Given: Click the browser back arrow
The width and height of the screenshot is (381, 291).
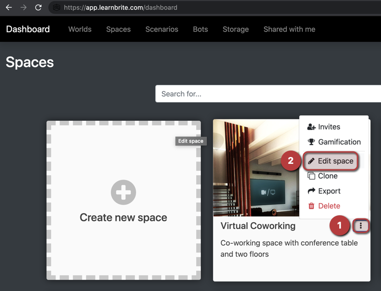Looking at the screenshot, I should (x=9, y=7).
